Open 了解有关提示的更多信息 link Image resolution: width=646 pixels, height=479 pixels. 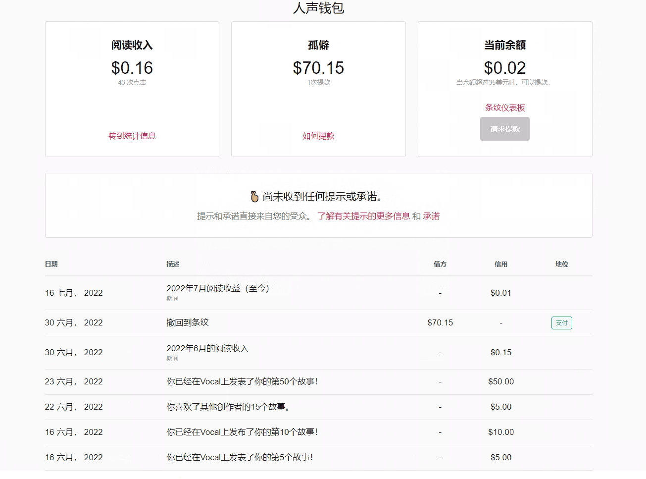pos(364,216)
